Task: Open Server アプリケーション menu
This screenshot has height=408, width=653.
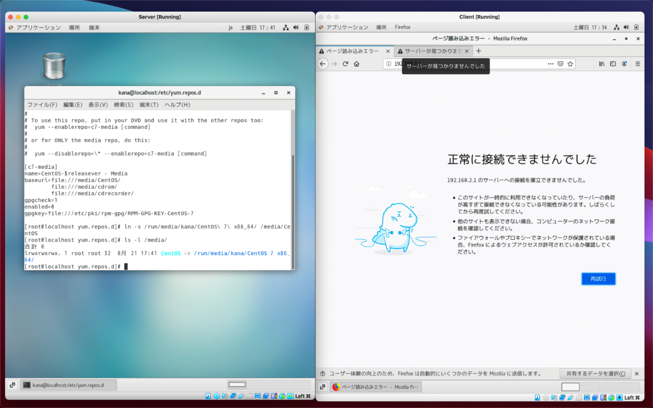Action: pyautogui.click(x=34, y=27)
